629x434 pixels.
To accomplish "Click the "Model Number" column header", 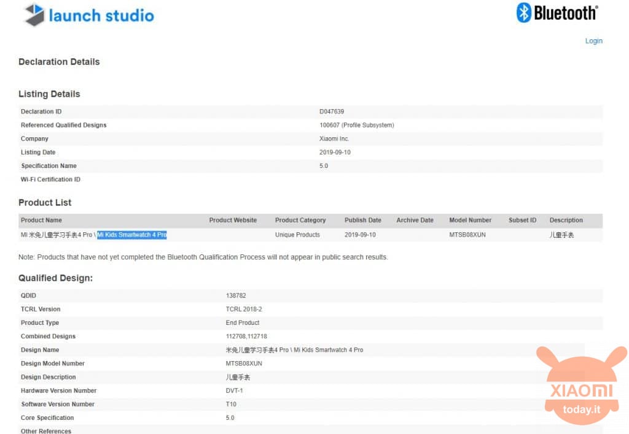I will [471, 220].
